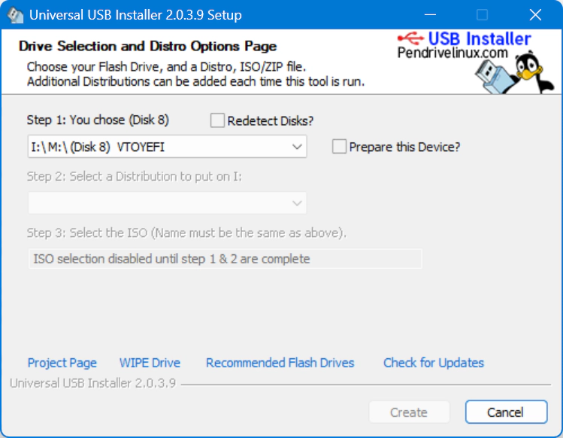Click the 'Step 1: You chose (Disk 8)' label
The image size is (563, 438).
98,120
